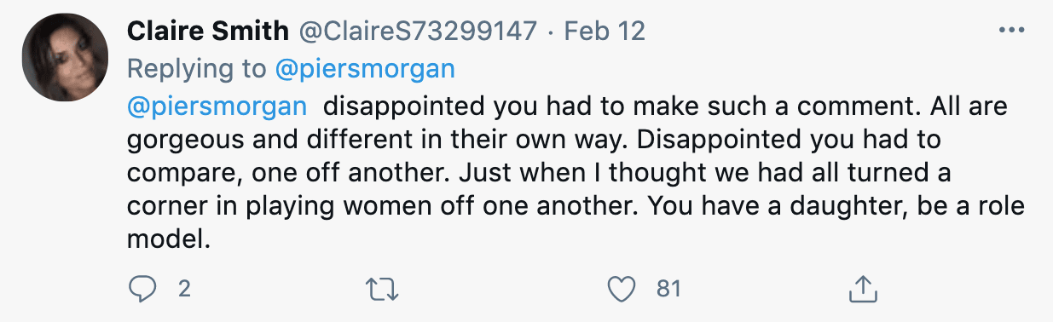Click the final word "model." in tweet
The width and height of the screenshot is (1053, 322).
pyautogui.click(x=168, y=241)
